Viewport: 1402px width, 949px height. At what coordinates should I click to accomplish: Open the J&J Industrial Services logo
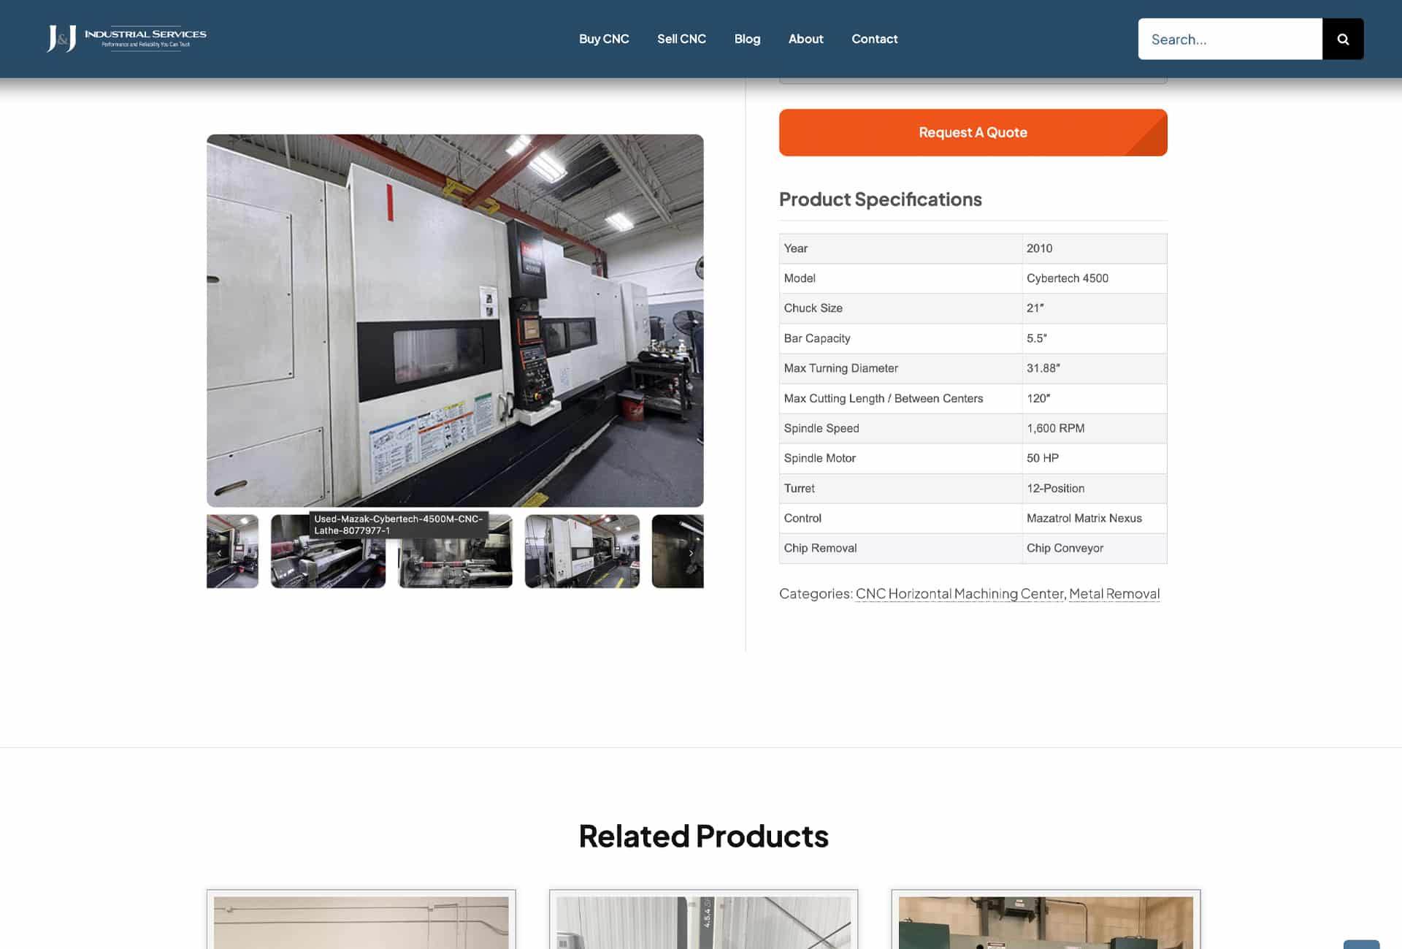(x=126, y=38)
